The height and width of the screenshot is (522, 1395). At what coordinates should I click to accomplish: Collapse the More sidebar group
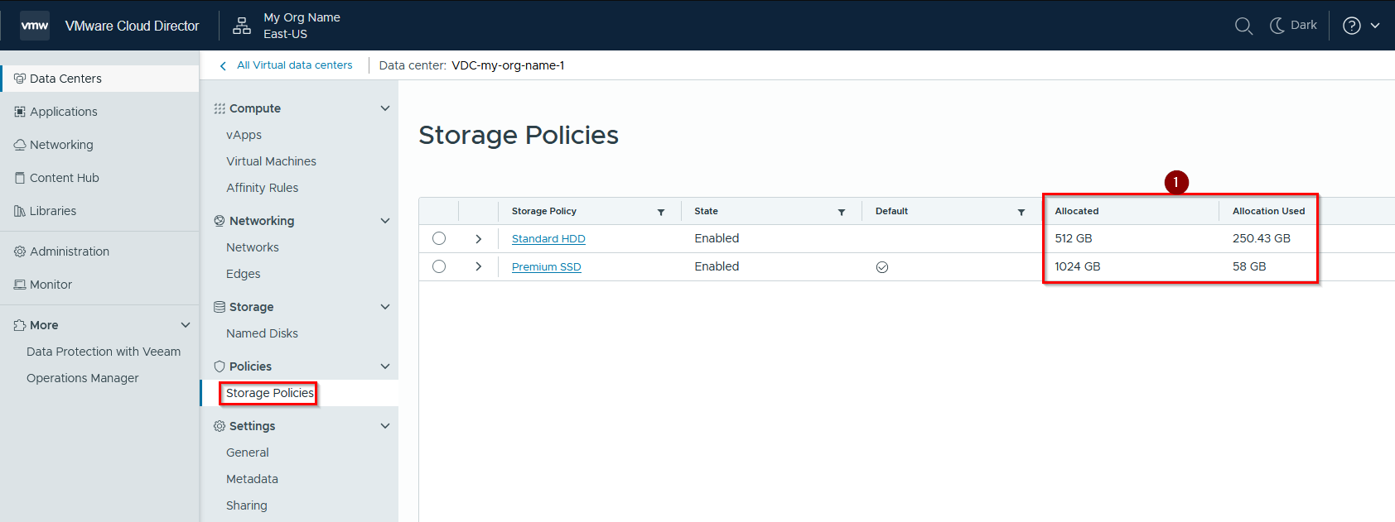[x=186, y=325]
